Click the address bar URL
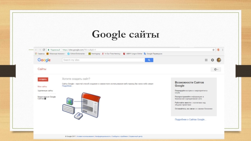This screenshot has width=251, height=141. (x=79, y=50)
